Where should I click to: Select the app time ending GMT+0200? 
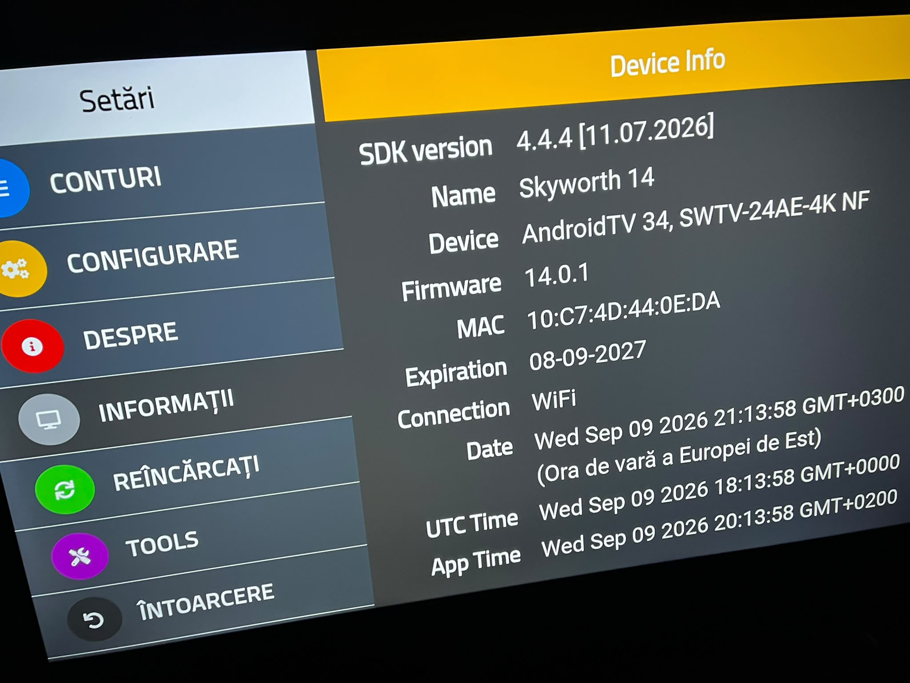click(x=719, y=523)
